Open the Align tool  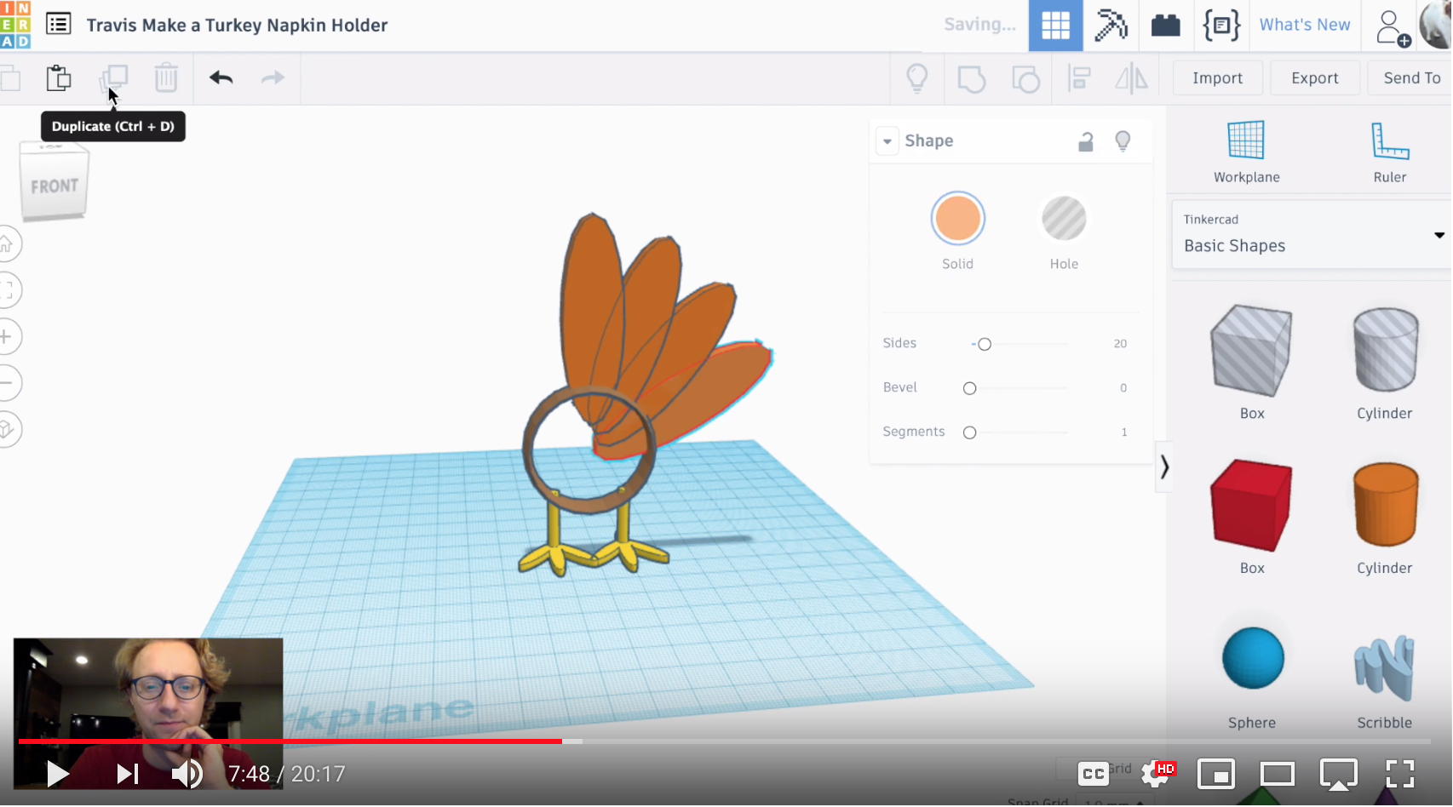point(1079,77)
